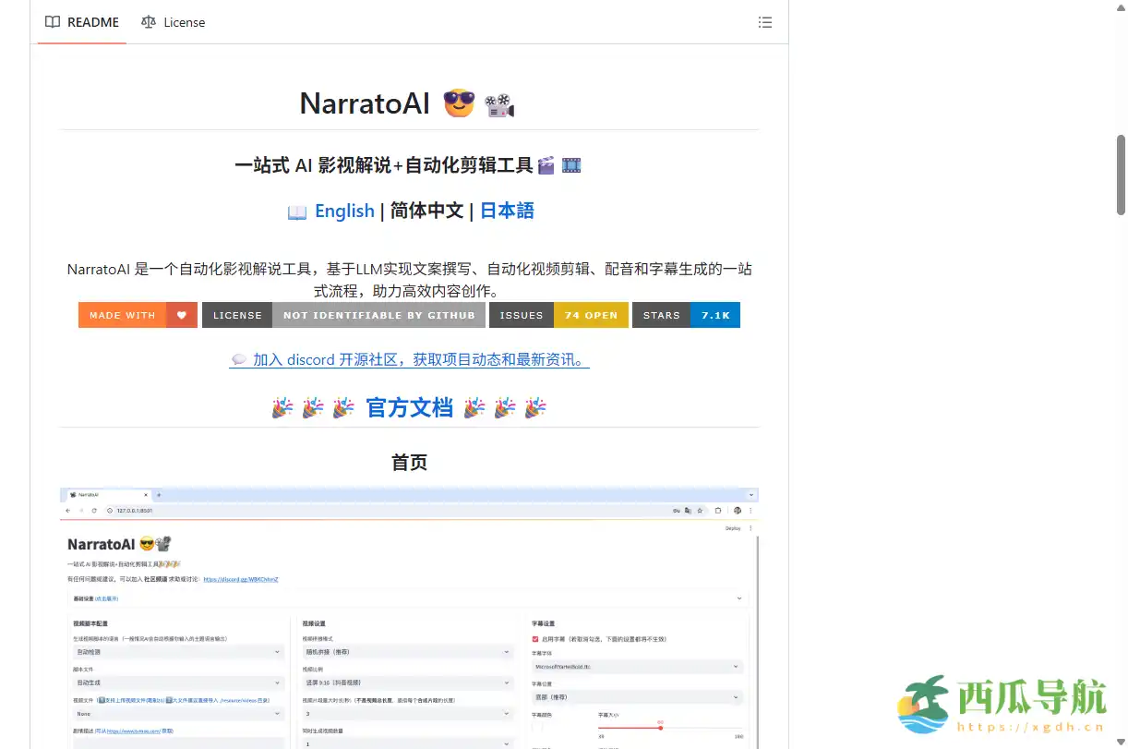Image resolution: width=1128 pixels, height=749 pixels.
Task: Adjust the 字幕大小 font size slider
Action: click(660, 728)
